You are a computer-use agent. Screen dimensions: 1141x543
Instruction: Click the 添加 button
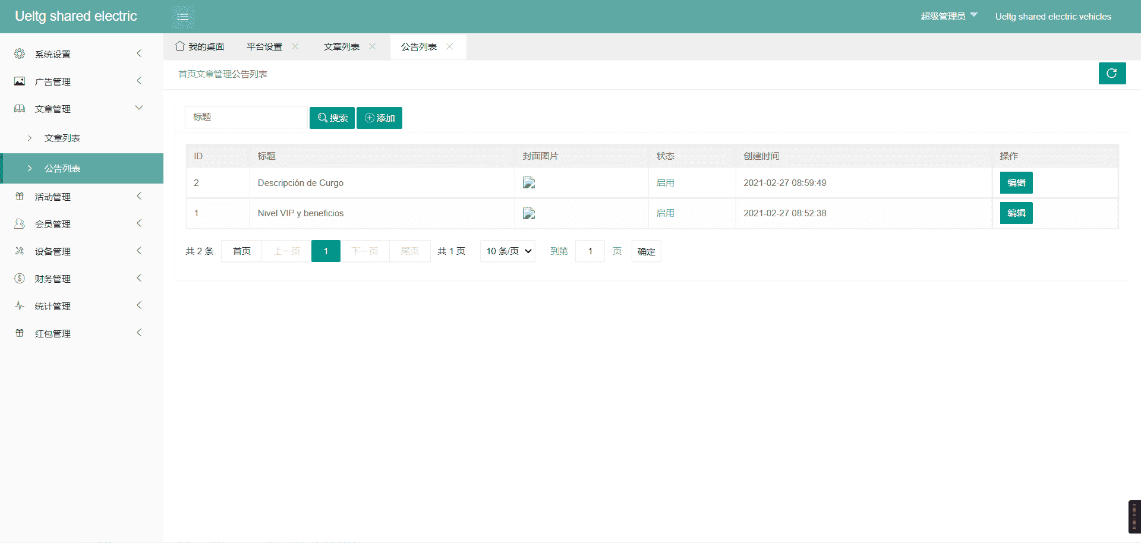click(379, 118)
